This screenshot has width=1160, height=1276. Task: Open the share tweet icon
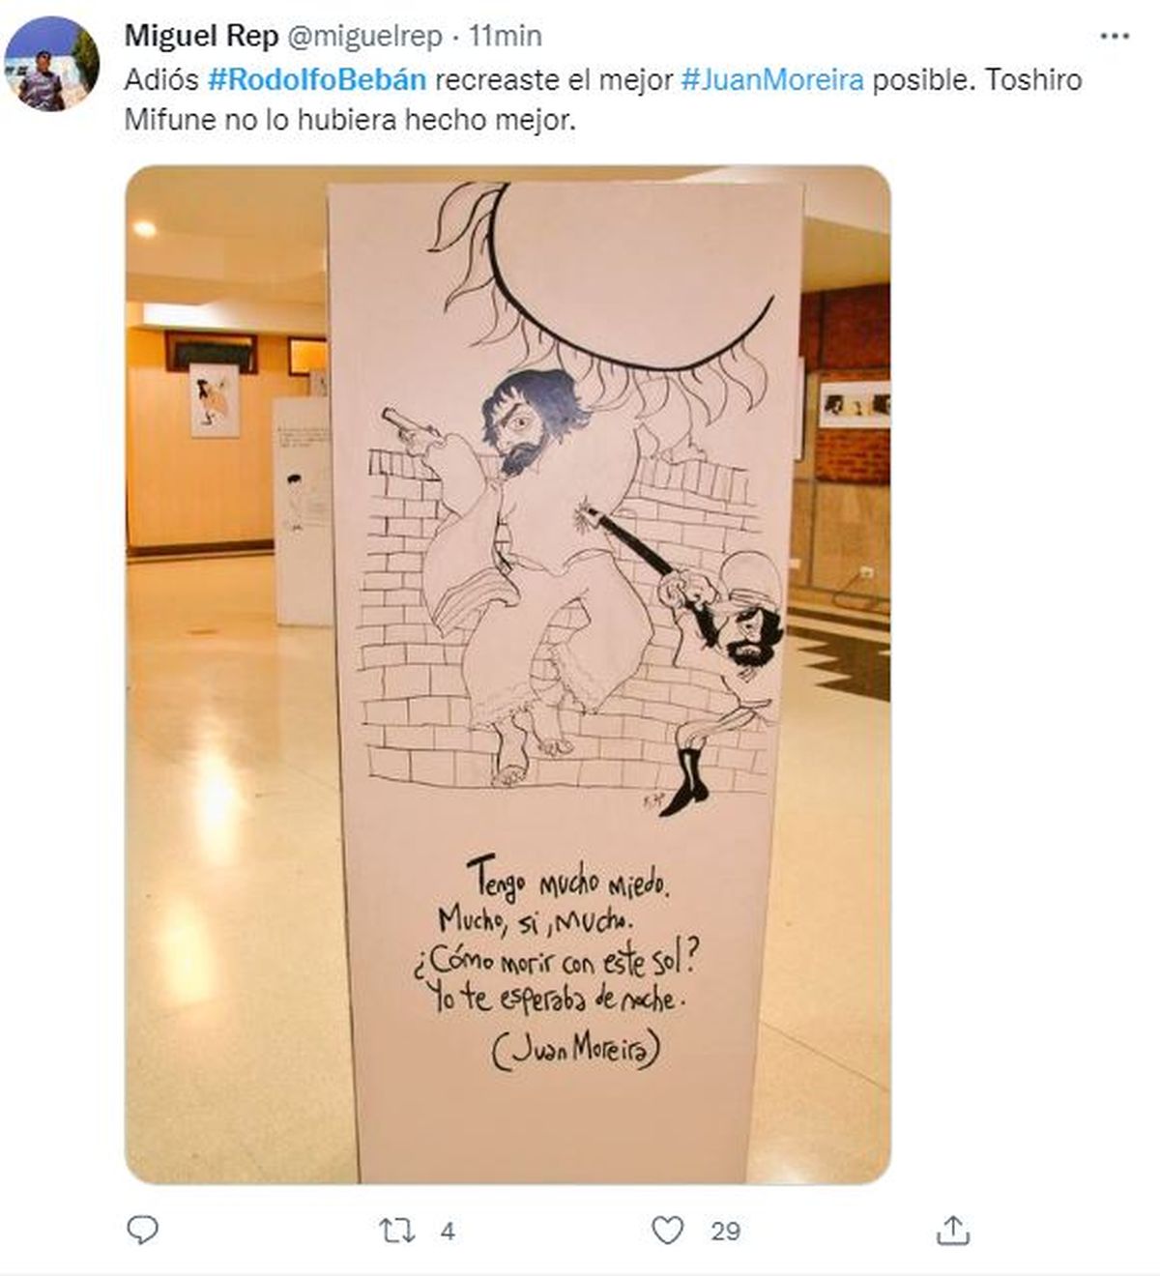[x=953, y=1230]
